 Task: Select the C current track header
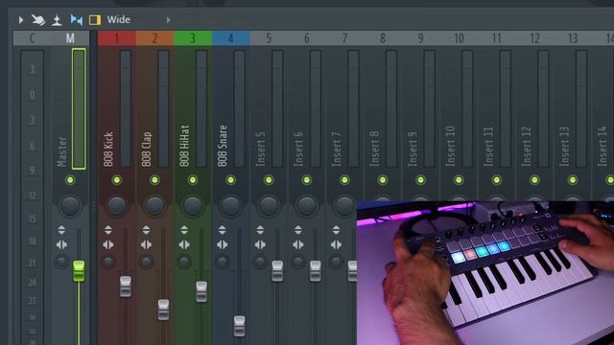coord(32,38)
